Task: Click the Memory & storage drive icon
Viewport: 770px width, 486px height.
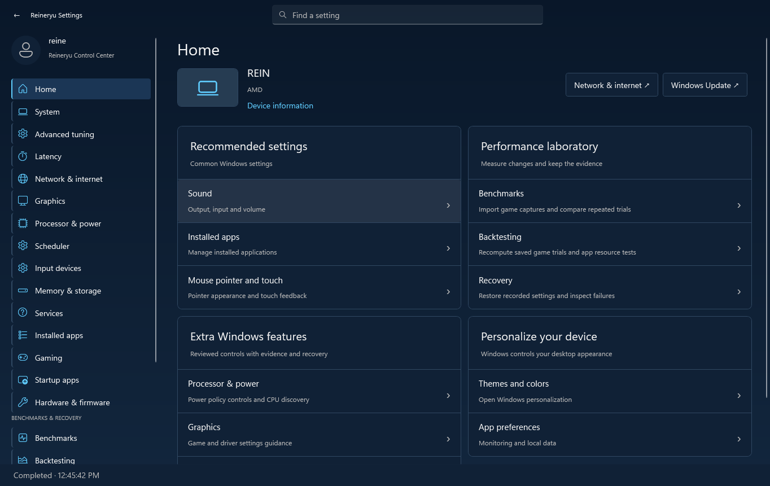Action: coord(23,291)
